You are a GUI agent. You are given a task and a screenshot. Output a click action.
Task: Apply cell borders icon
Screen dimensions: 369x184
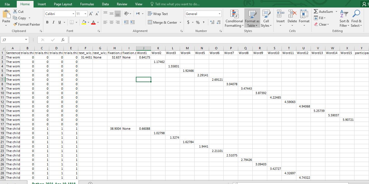pyautogui.click(x=71, y=22)
